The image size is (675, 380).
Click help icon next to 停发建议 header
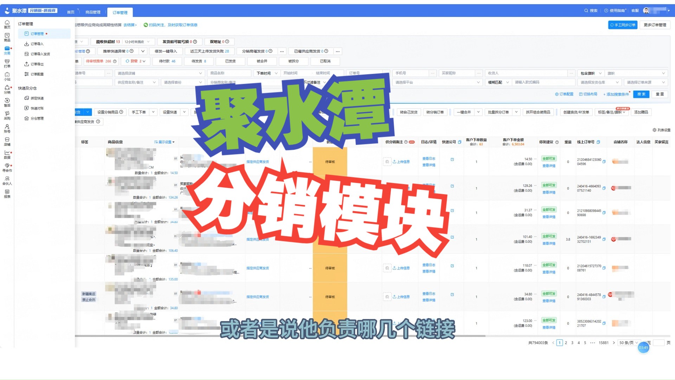(x=557, y=142)
